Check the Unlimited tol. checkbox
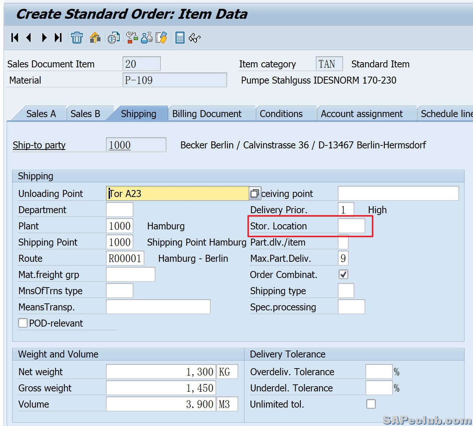Viewport: 473px width, 426px height. [x=371, y=404]
